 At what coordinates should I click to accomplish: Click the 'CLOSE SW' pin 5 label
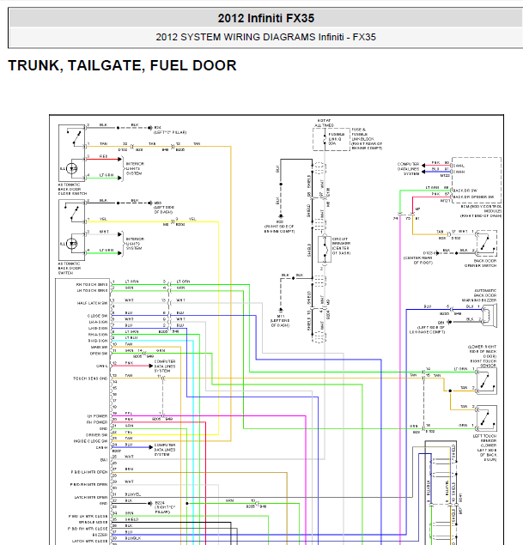(97, 316)
